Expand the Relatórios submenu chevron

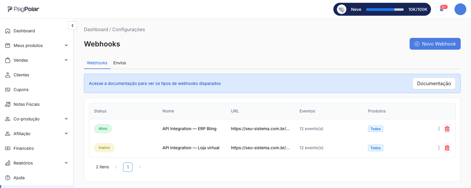(66, 163)
